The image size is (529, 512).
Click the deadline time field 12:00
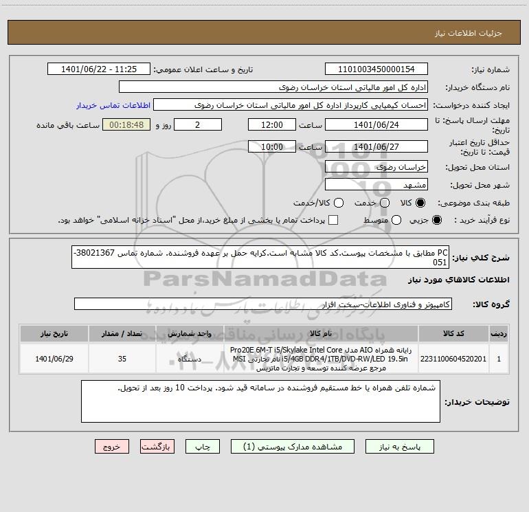272,124
